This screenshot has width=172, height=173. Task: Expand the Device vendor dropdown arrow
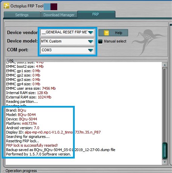91,32
